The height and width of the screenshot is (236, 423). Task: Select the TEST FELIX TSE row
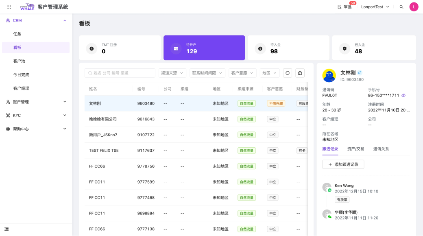coord(196,151)
